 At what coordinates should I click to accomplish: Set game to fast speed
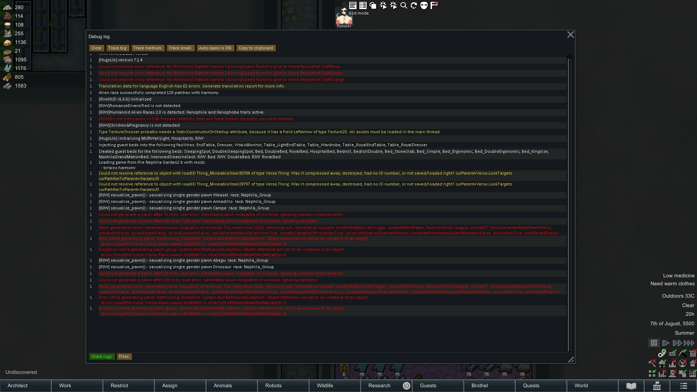click(x=677, y=343)
